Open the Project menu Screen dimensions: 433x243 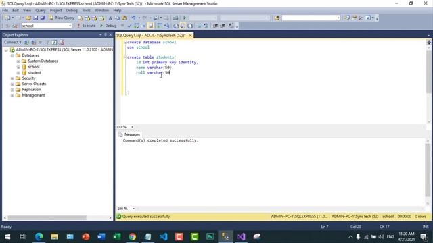pos(55,11)
